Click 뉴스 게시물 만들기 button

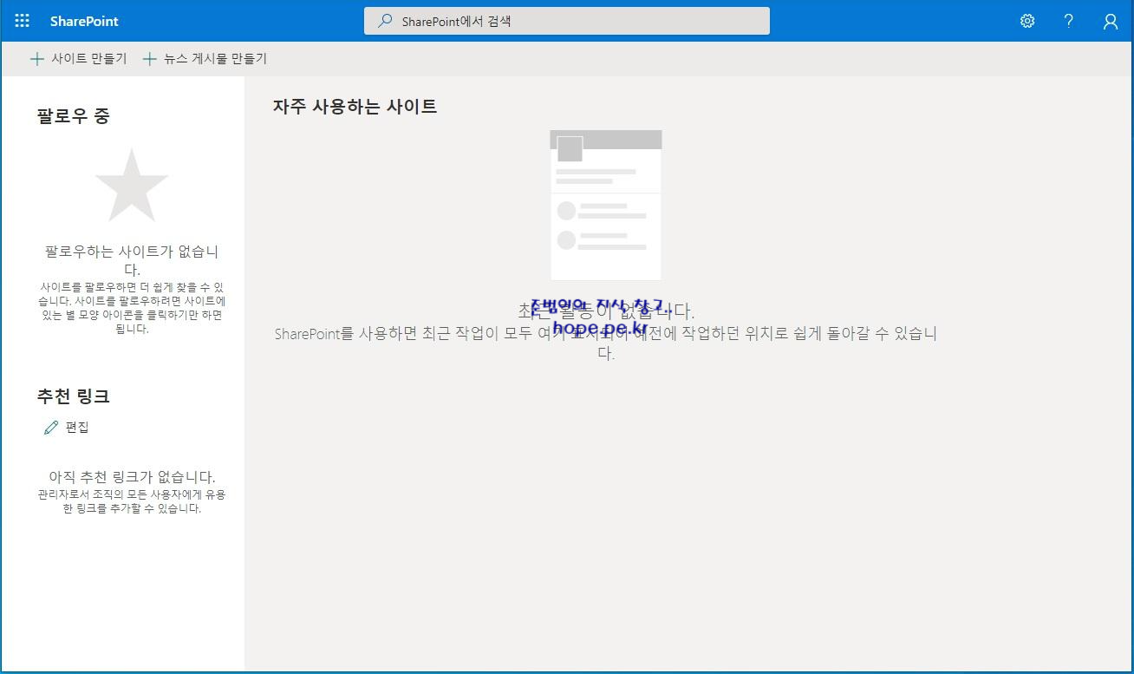205,59
